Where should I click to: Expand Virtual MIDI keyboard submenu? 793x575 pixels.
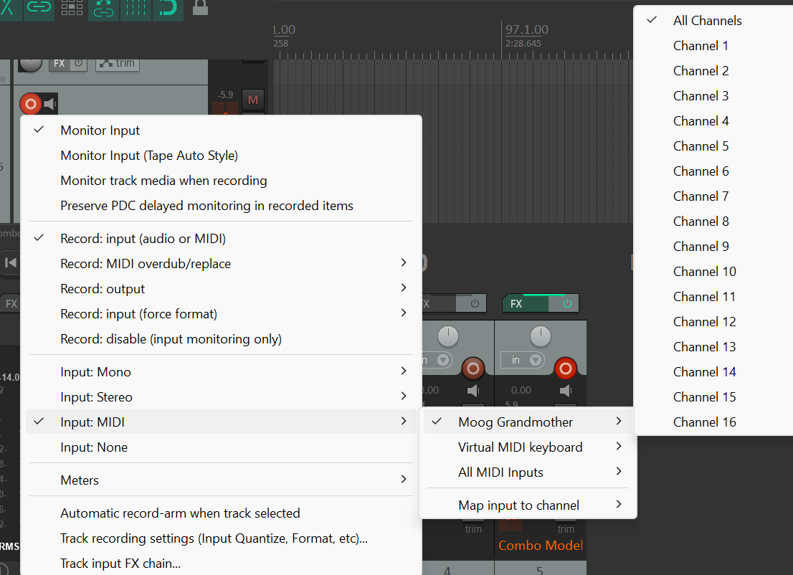pyautogui.click(x=528, y=447)
